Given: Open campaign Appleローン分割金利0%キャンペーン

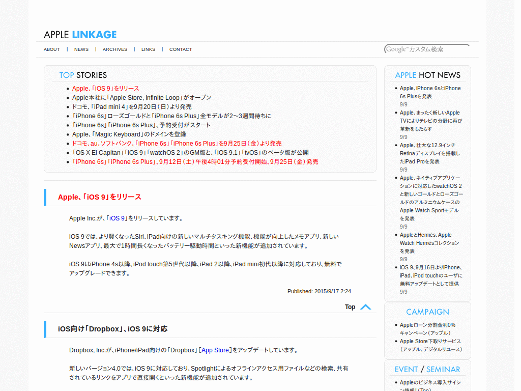Looking at the screenshot, I should pos(427,329).
